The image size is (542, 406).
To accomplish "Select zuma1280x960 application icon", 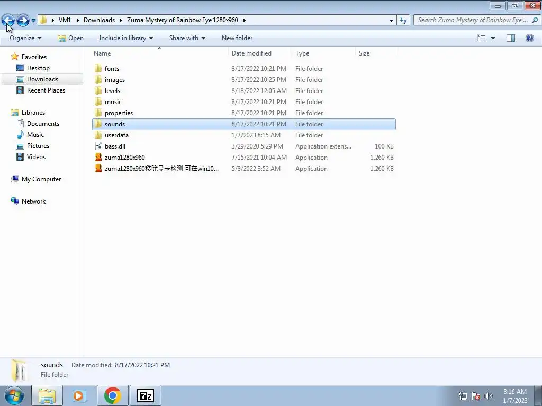I will (x=98, y=158).
